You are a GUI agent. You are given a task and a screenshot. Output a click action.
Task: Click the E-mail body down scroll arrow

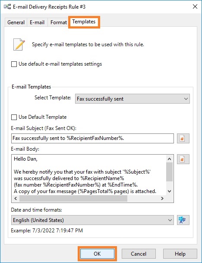170,191
